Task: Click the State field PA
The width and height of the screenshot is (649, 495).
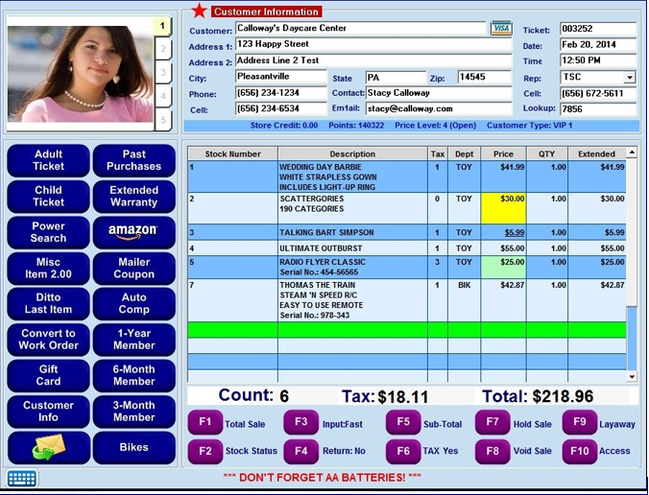Action: coord(396,78)
